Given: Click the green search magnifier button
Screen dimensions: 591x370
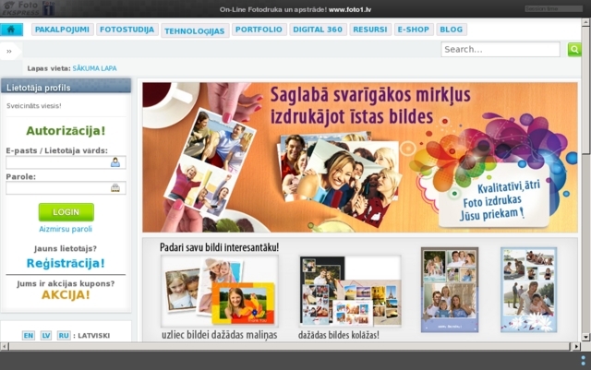Looking at the screenshot, I should coord(574,49).
